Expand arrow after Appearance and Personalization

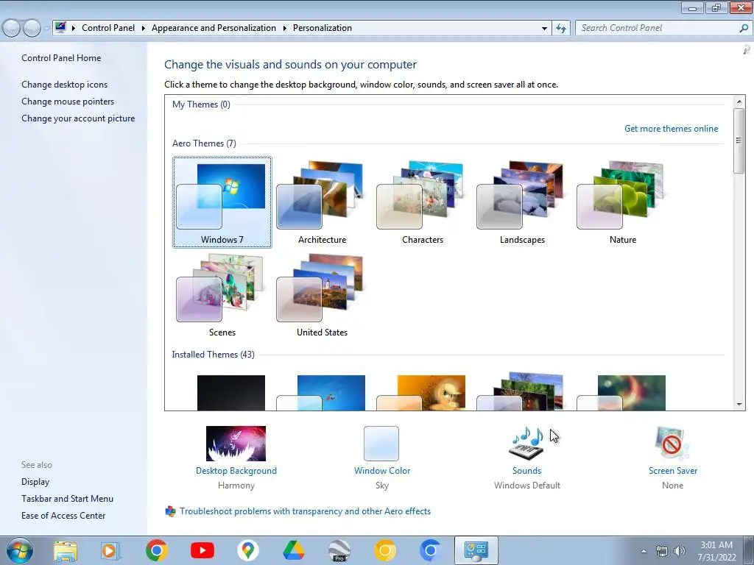coord(285,29)
